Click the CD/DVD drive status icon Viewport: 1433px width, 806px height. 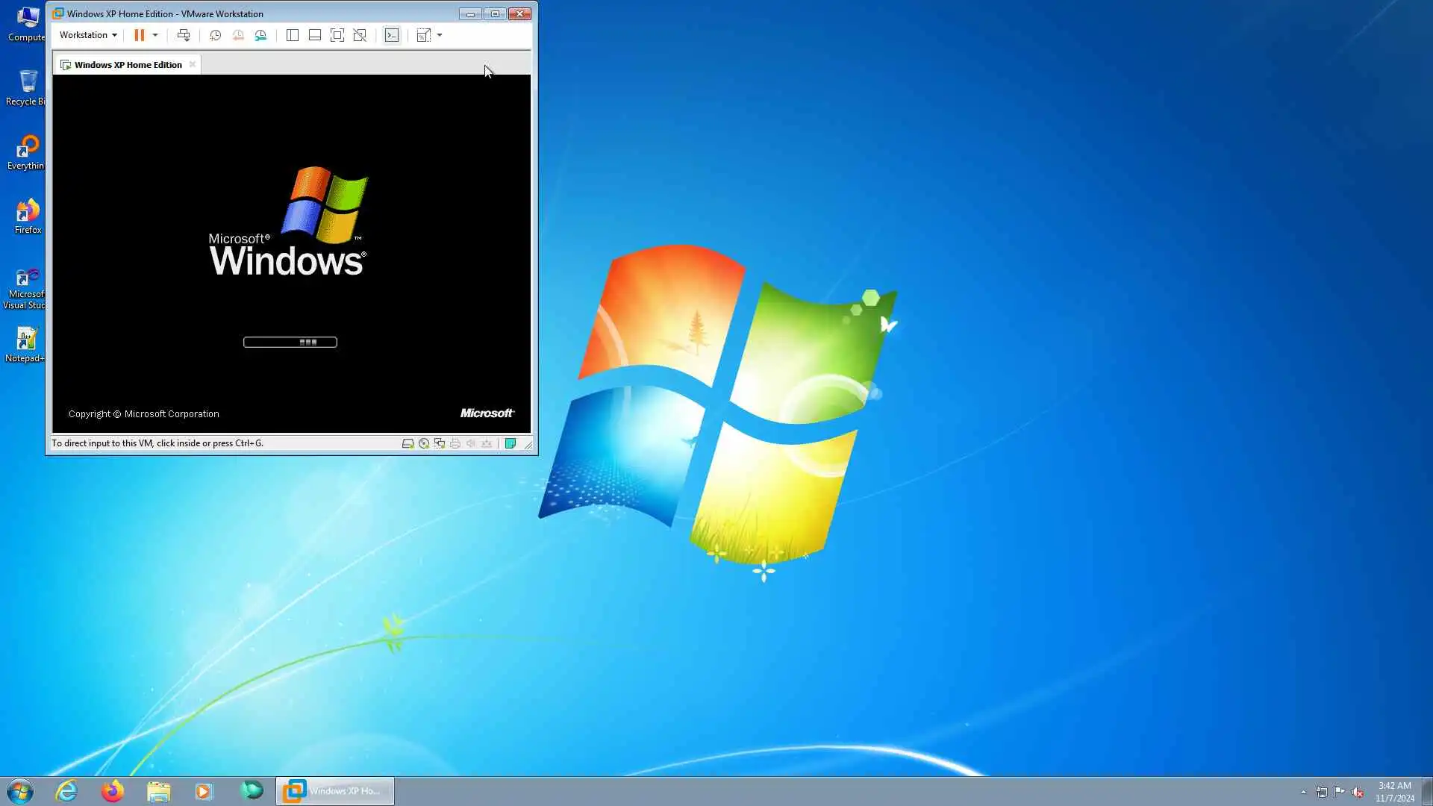[x=424, y=443]
